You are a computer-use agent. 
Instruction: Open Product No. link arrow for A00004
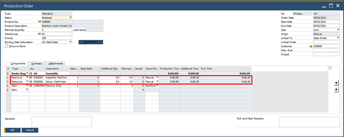click(x=40, y=22)
